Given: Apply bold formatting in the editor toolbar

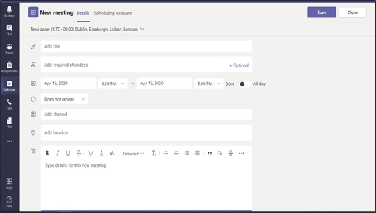Looking at the screenshot, I should (x=47, y=153).
